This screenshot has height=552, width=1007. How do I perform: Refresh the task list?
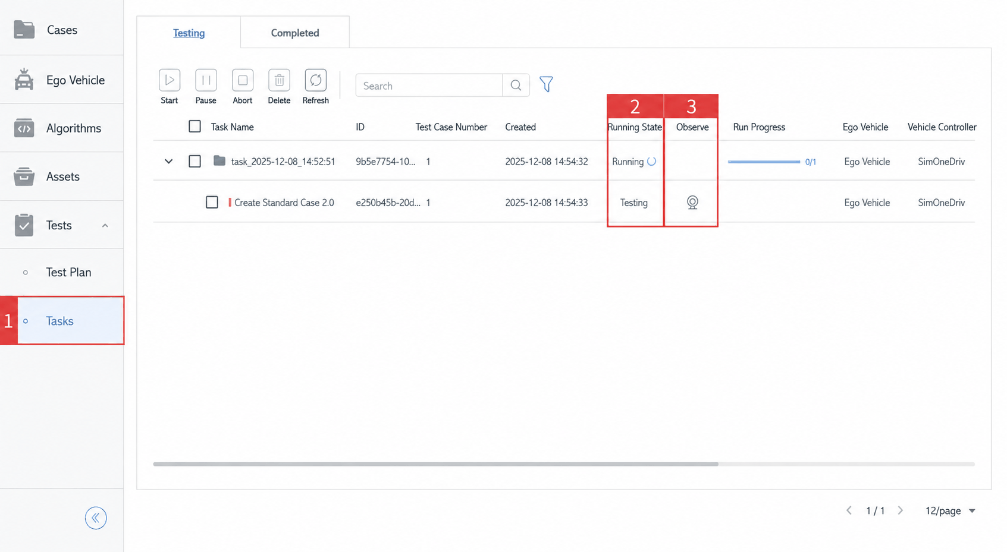point(316,80)
